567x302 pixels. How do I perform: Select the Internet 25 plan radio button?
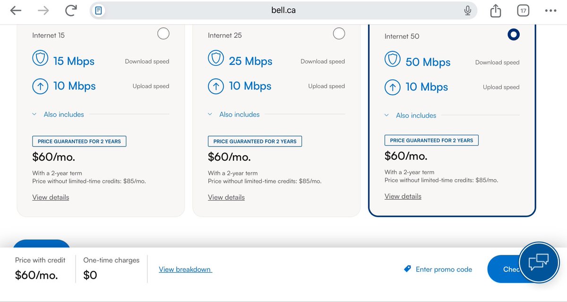pyautogui.click(x=339, y=33)
